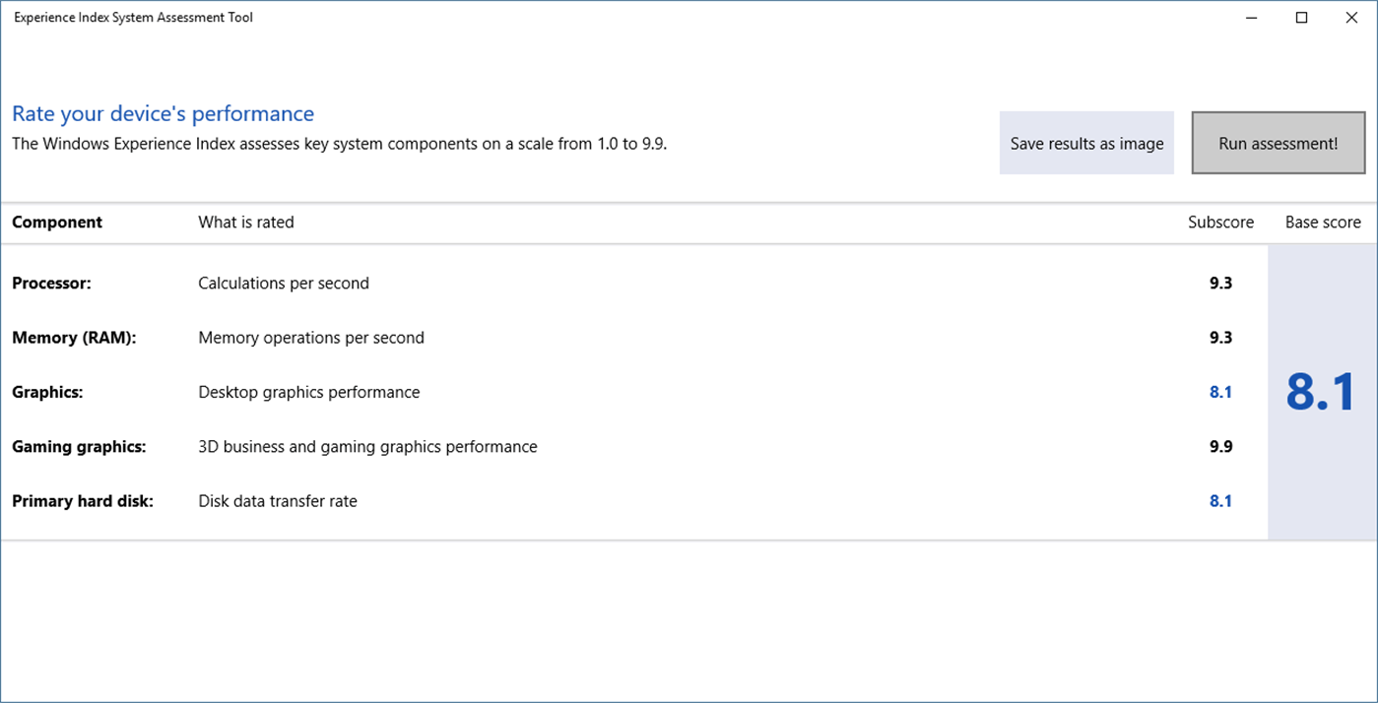Screen dimensions: 1378x703
Task: Maximize the assessment tool window
Action: click(x=1301, y=18)
